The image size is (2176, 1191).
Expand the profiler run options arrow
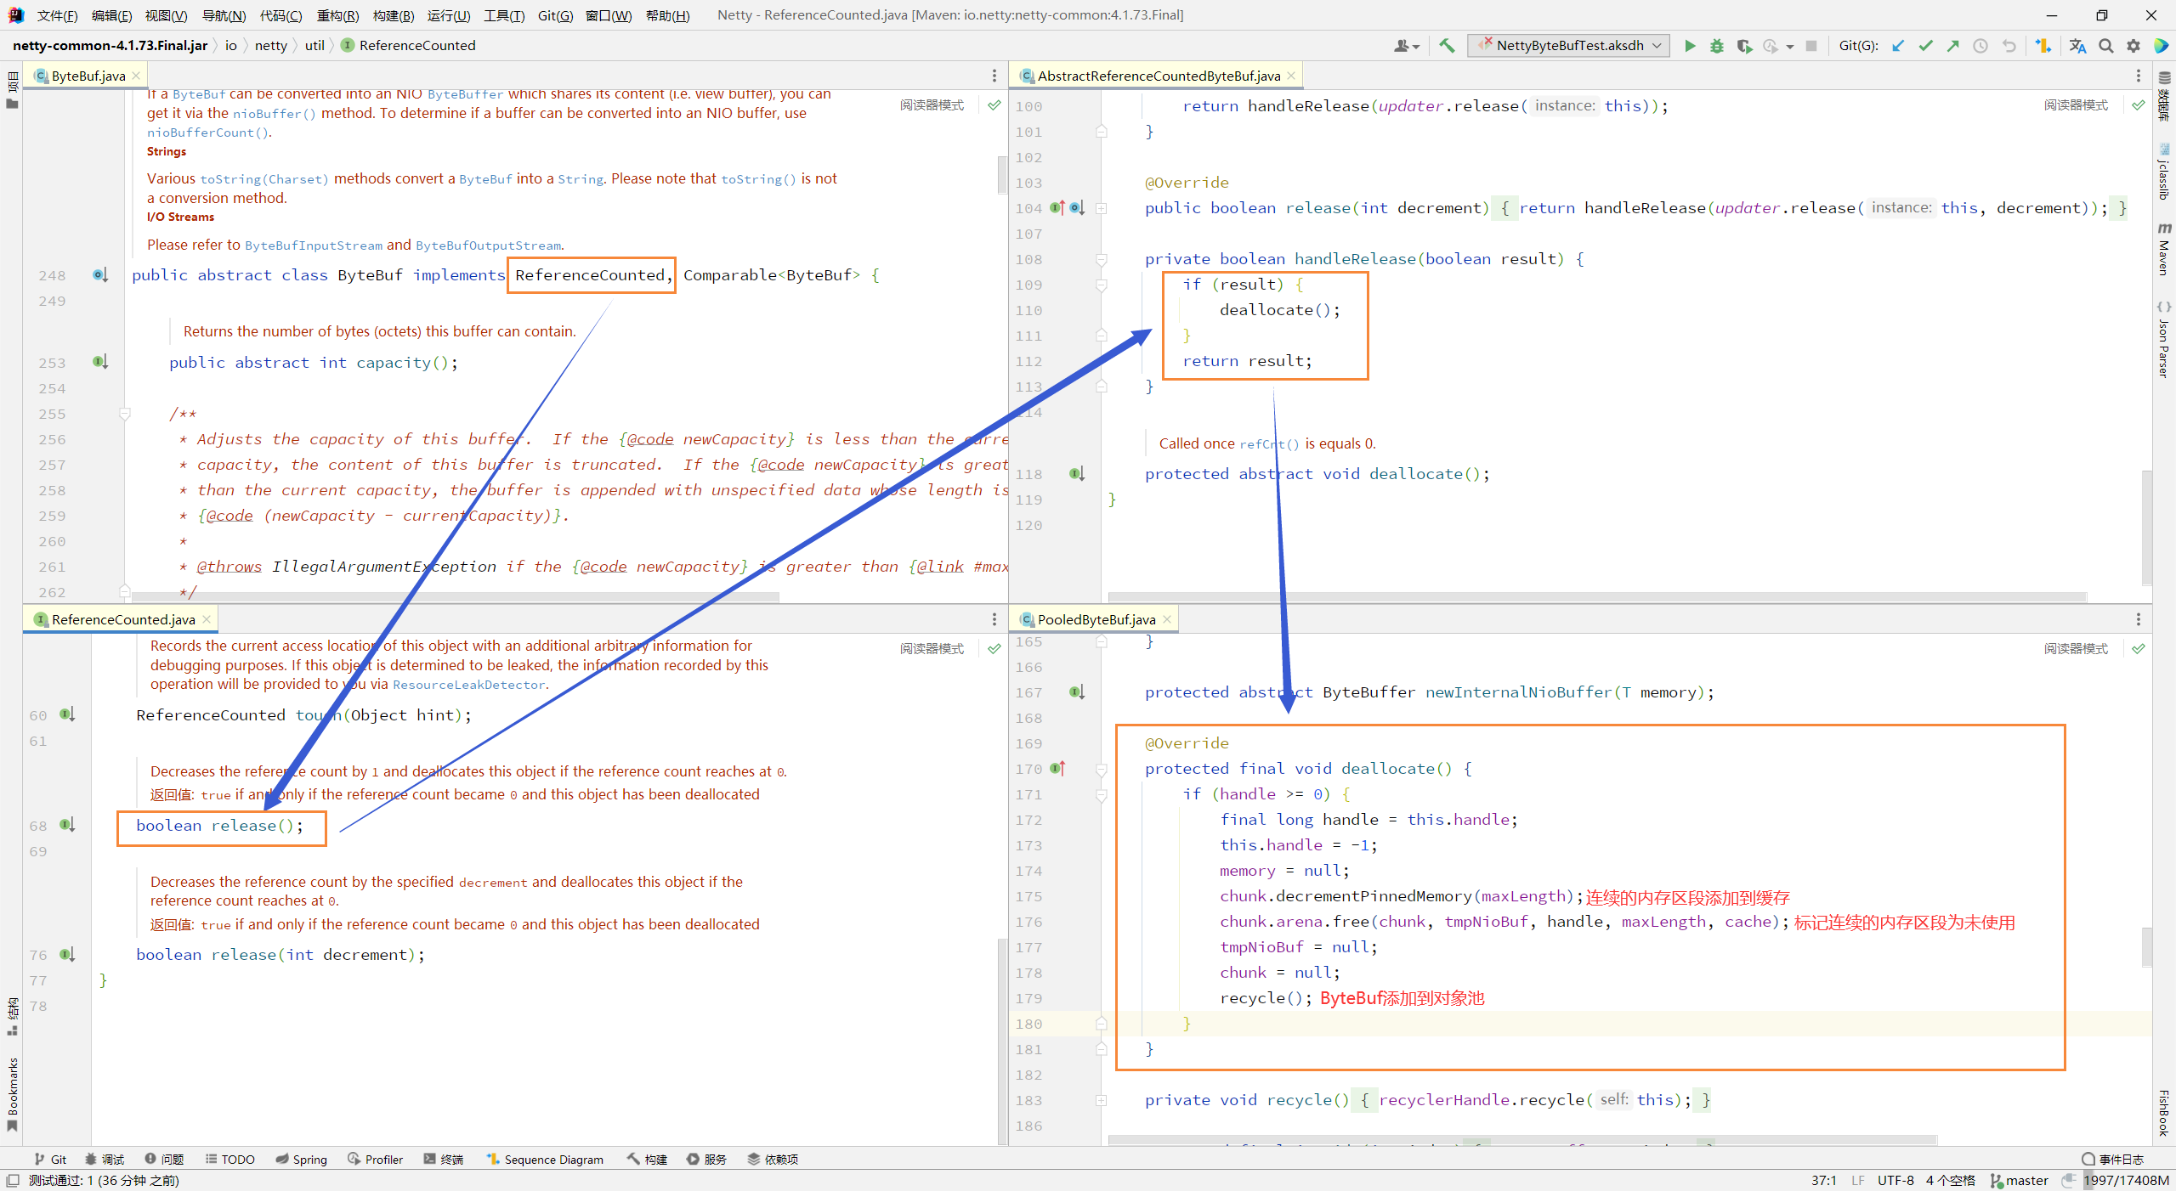[x=1789, y=47]
